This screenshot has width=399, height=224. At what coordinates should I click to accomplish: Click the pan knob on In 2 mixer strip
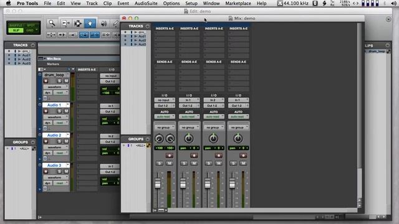[x=213, y=138]
